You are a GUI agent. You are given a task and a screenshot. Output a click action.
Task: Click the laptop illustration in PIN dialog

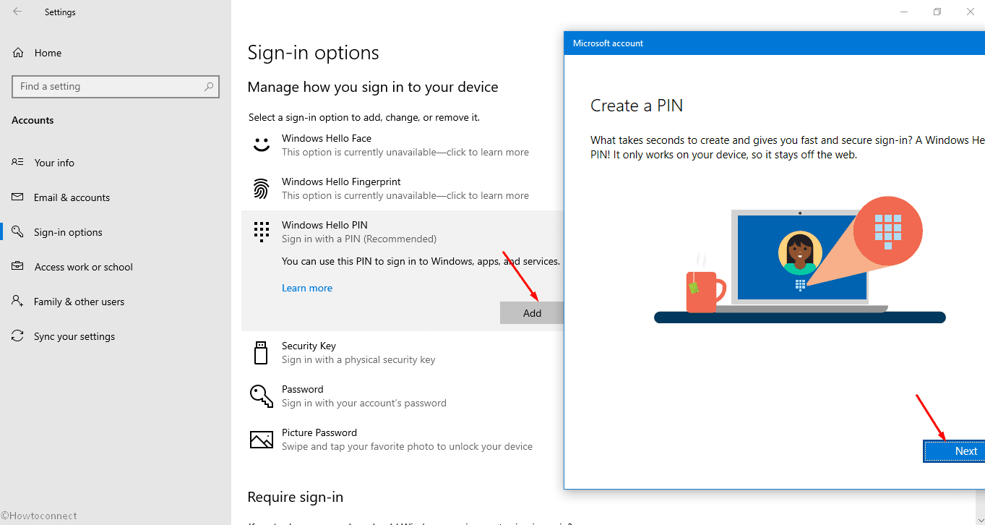coord(800,260)
